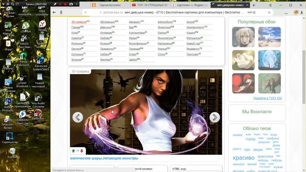Screen dimensions: 306x172
Task: Open DAEMON Tools Lite desktop icon
Action: [x=22, y=118]
